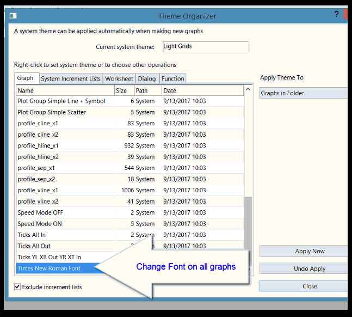The image size is (352, 317).
Task: Open the Dialog tab
Action: (x=147, y=78)
